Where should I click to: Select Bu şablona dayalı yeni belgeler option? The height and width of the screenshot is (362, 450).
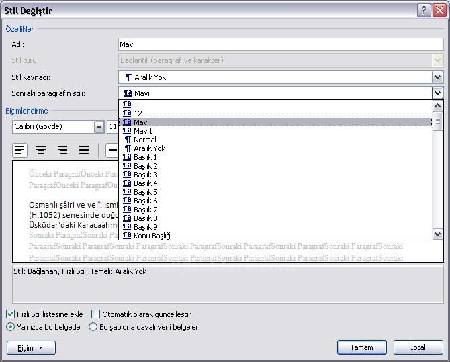[93, 327]
